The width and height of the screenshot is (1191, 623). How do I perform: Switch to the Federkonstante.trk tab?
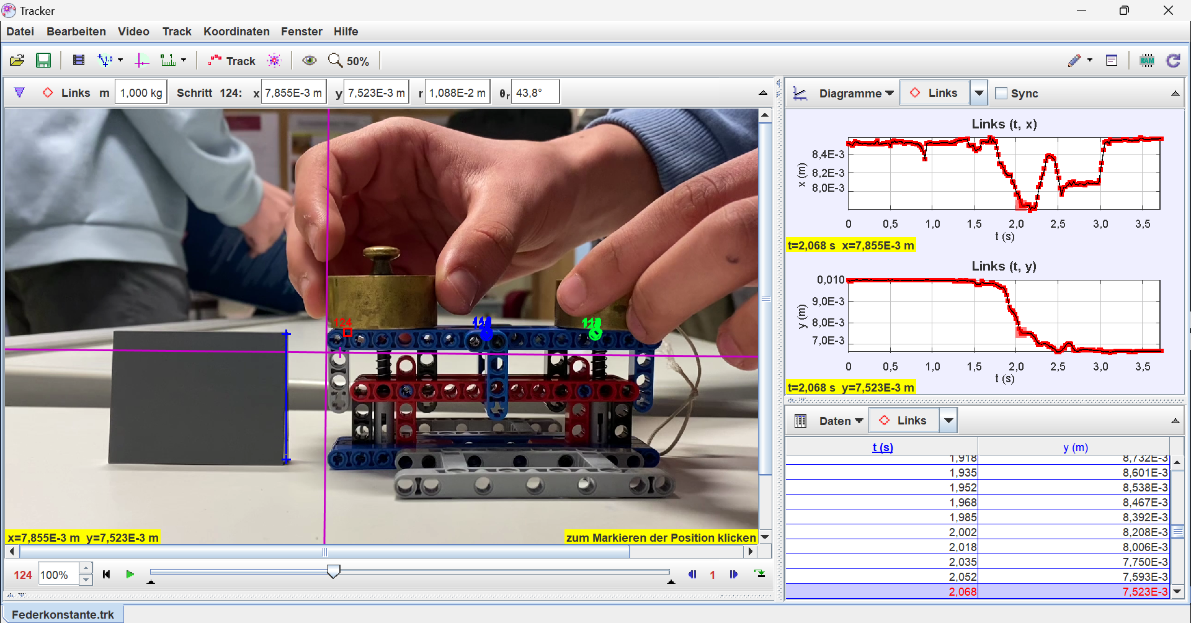pyautogui.click(x=63, y=614)
